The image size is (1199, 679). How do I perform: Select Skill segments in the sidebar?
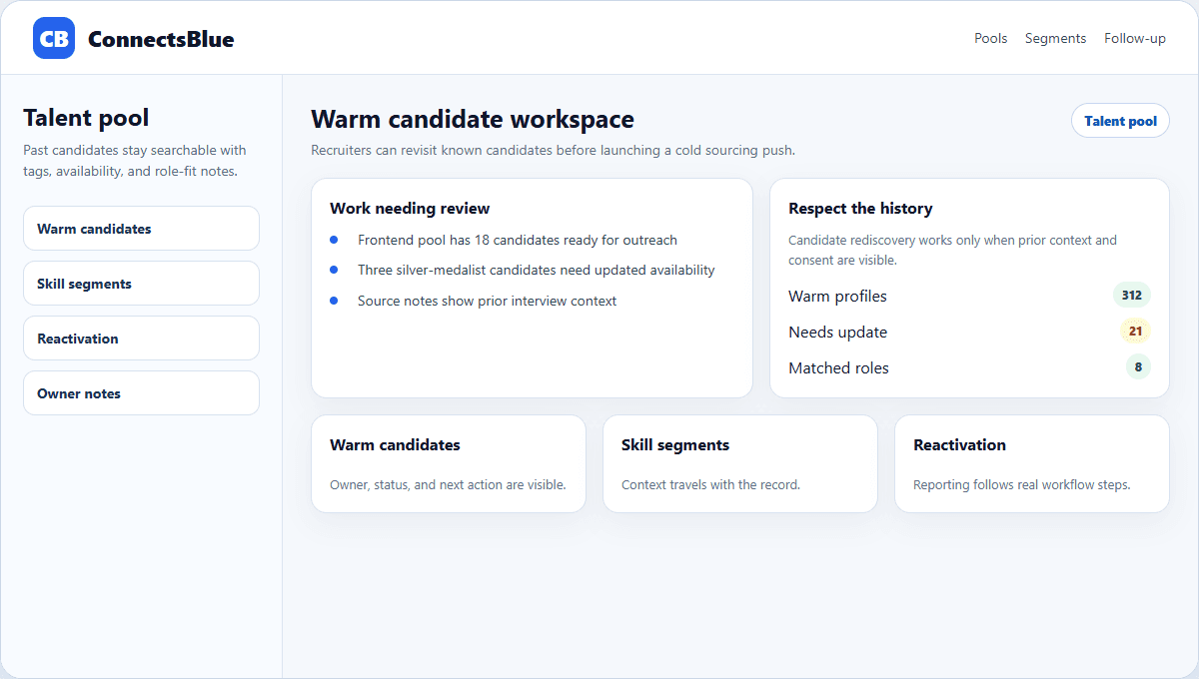141,284
